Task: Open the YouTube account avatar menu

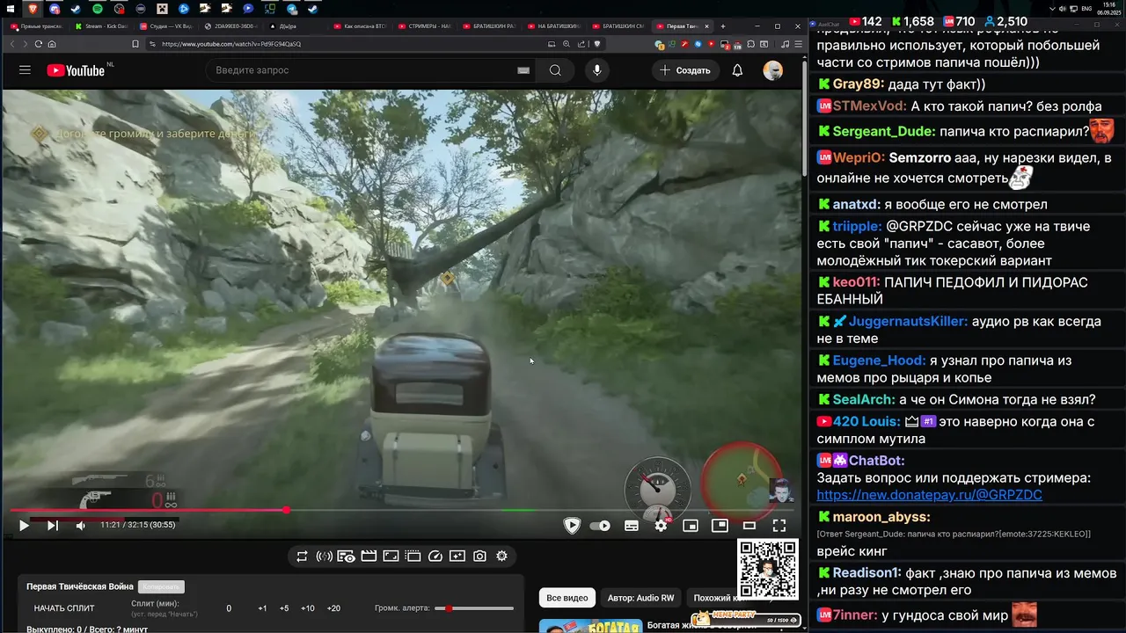Action: coord(772,70)
